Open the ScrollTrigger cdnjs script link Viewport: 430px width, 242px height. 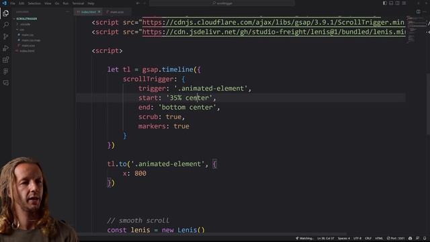tap(273, 22)
